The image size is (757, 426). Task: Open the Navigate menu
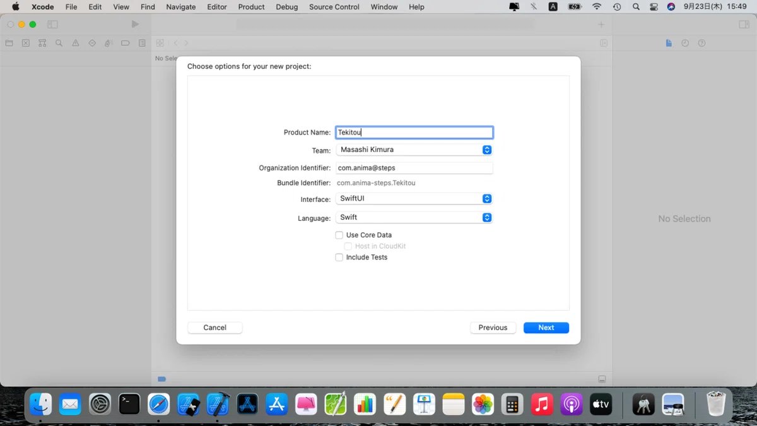pos(181,7)
